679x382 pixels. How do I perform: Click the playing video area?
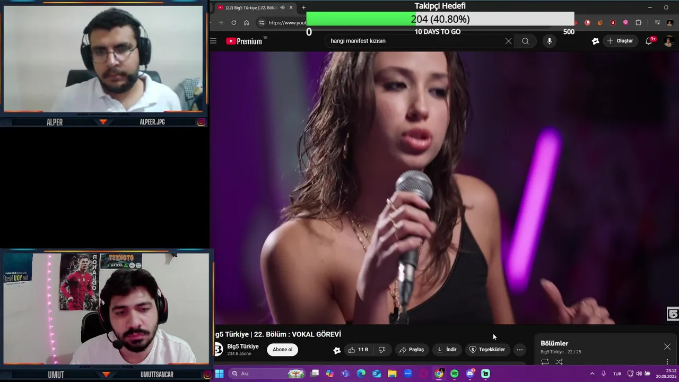click(x=445, y=187)
